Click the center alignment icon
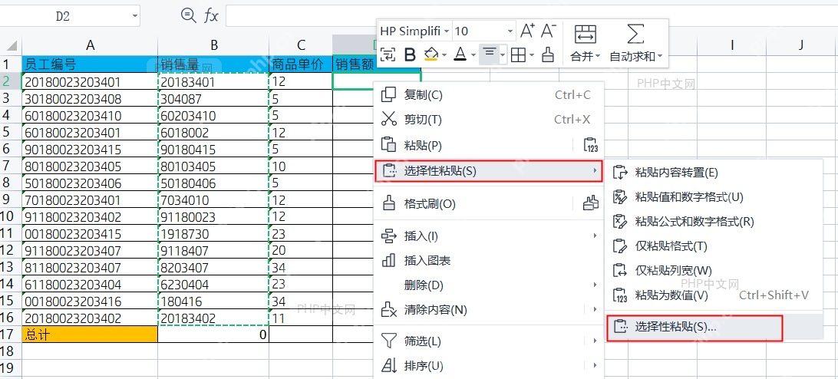The height and width of the screenshot is (379, 838). tap(489, 54)
